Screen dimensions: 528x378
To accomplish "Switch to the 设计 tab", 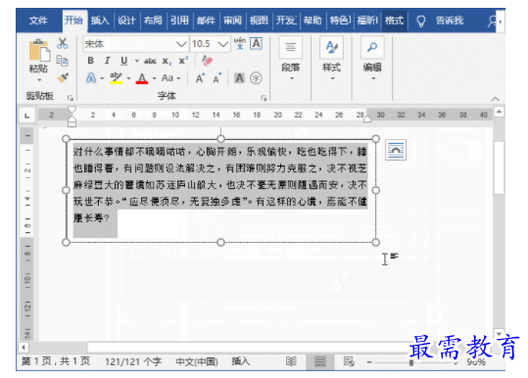I will pos(126,21).
